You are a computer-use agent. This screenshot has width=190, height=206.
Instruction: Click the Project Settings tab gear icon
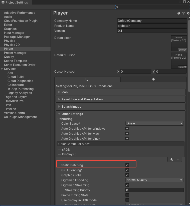tap(3, 2)
